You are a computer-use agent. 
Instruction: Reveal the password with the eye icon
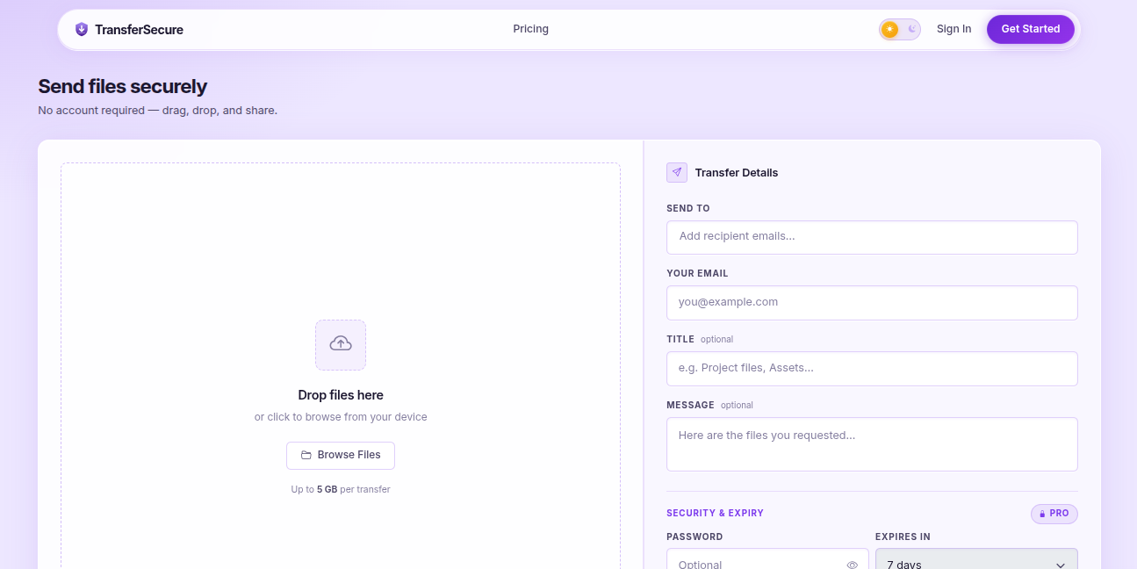851,563
